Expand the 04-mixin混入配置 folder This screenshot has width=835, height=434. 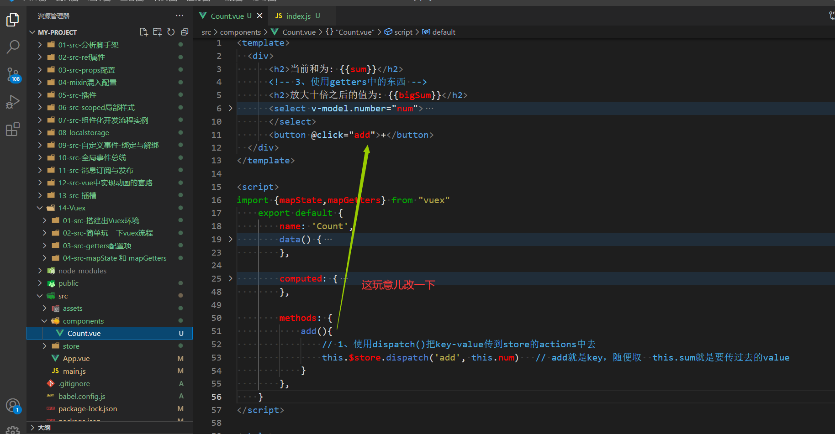point(40,82)
